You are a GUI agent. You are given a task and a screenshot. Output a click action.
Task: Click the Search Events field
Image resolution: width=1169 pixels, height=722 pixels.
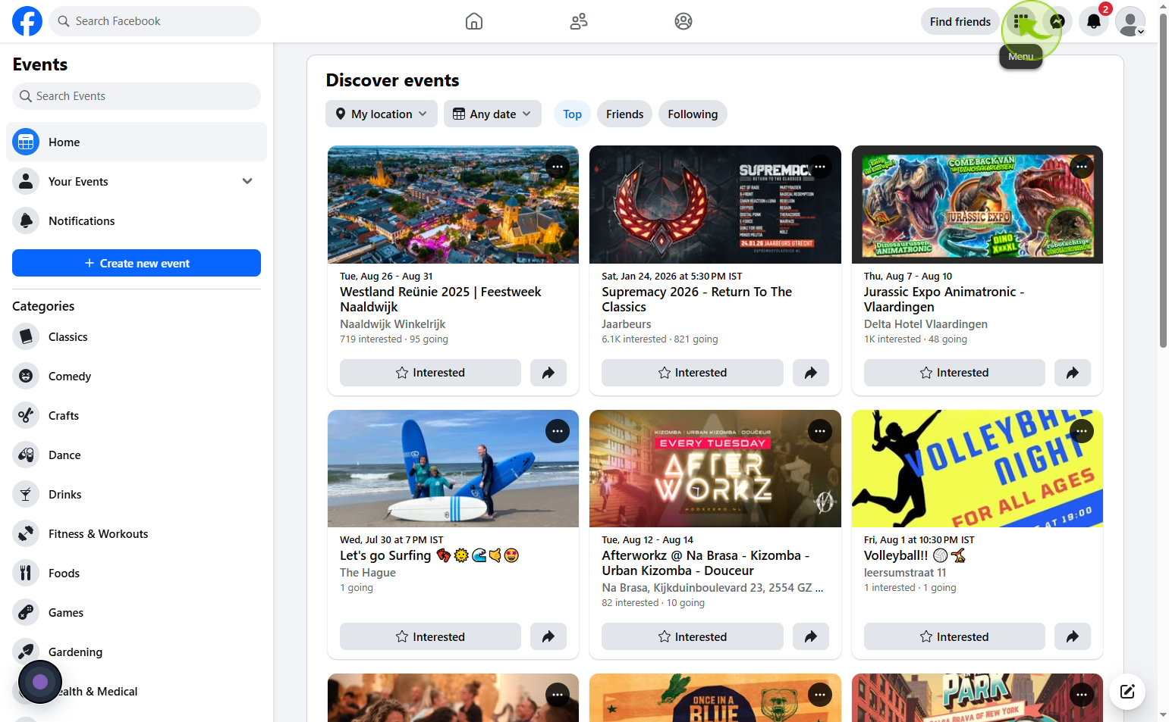pyautogui.click(x=137, y=96)
